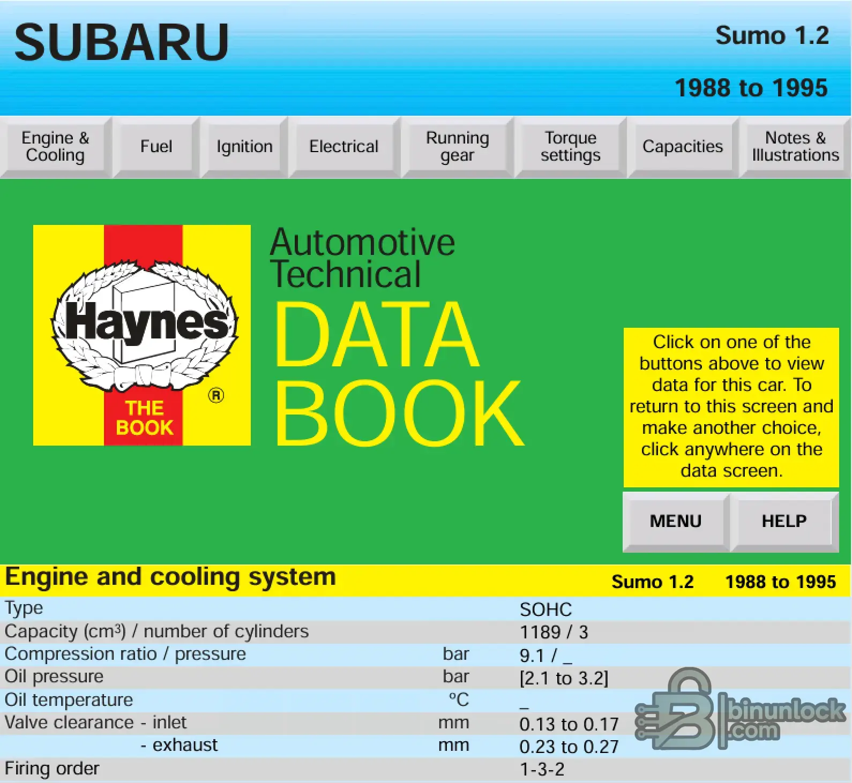Click the 'SUBARU' make title
The height and width of the screenshot is (783, 852).
click(x=122, y=42)
